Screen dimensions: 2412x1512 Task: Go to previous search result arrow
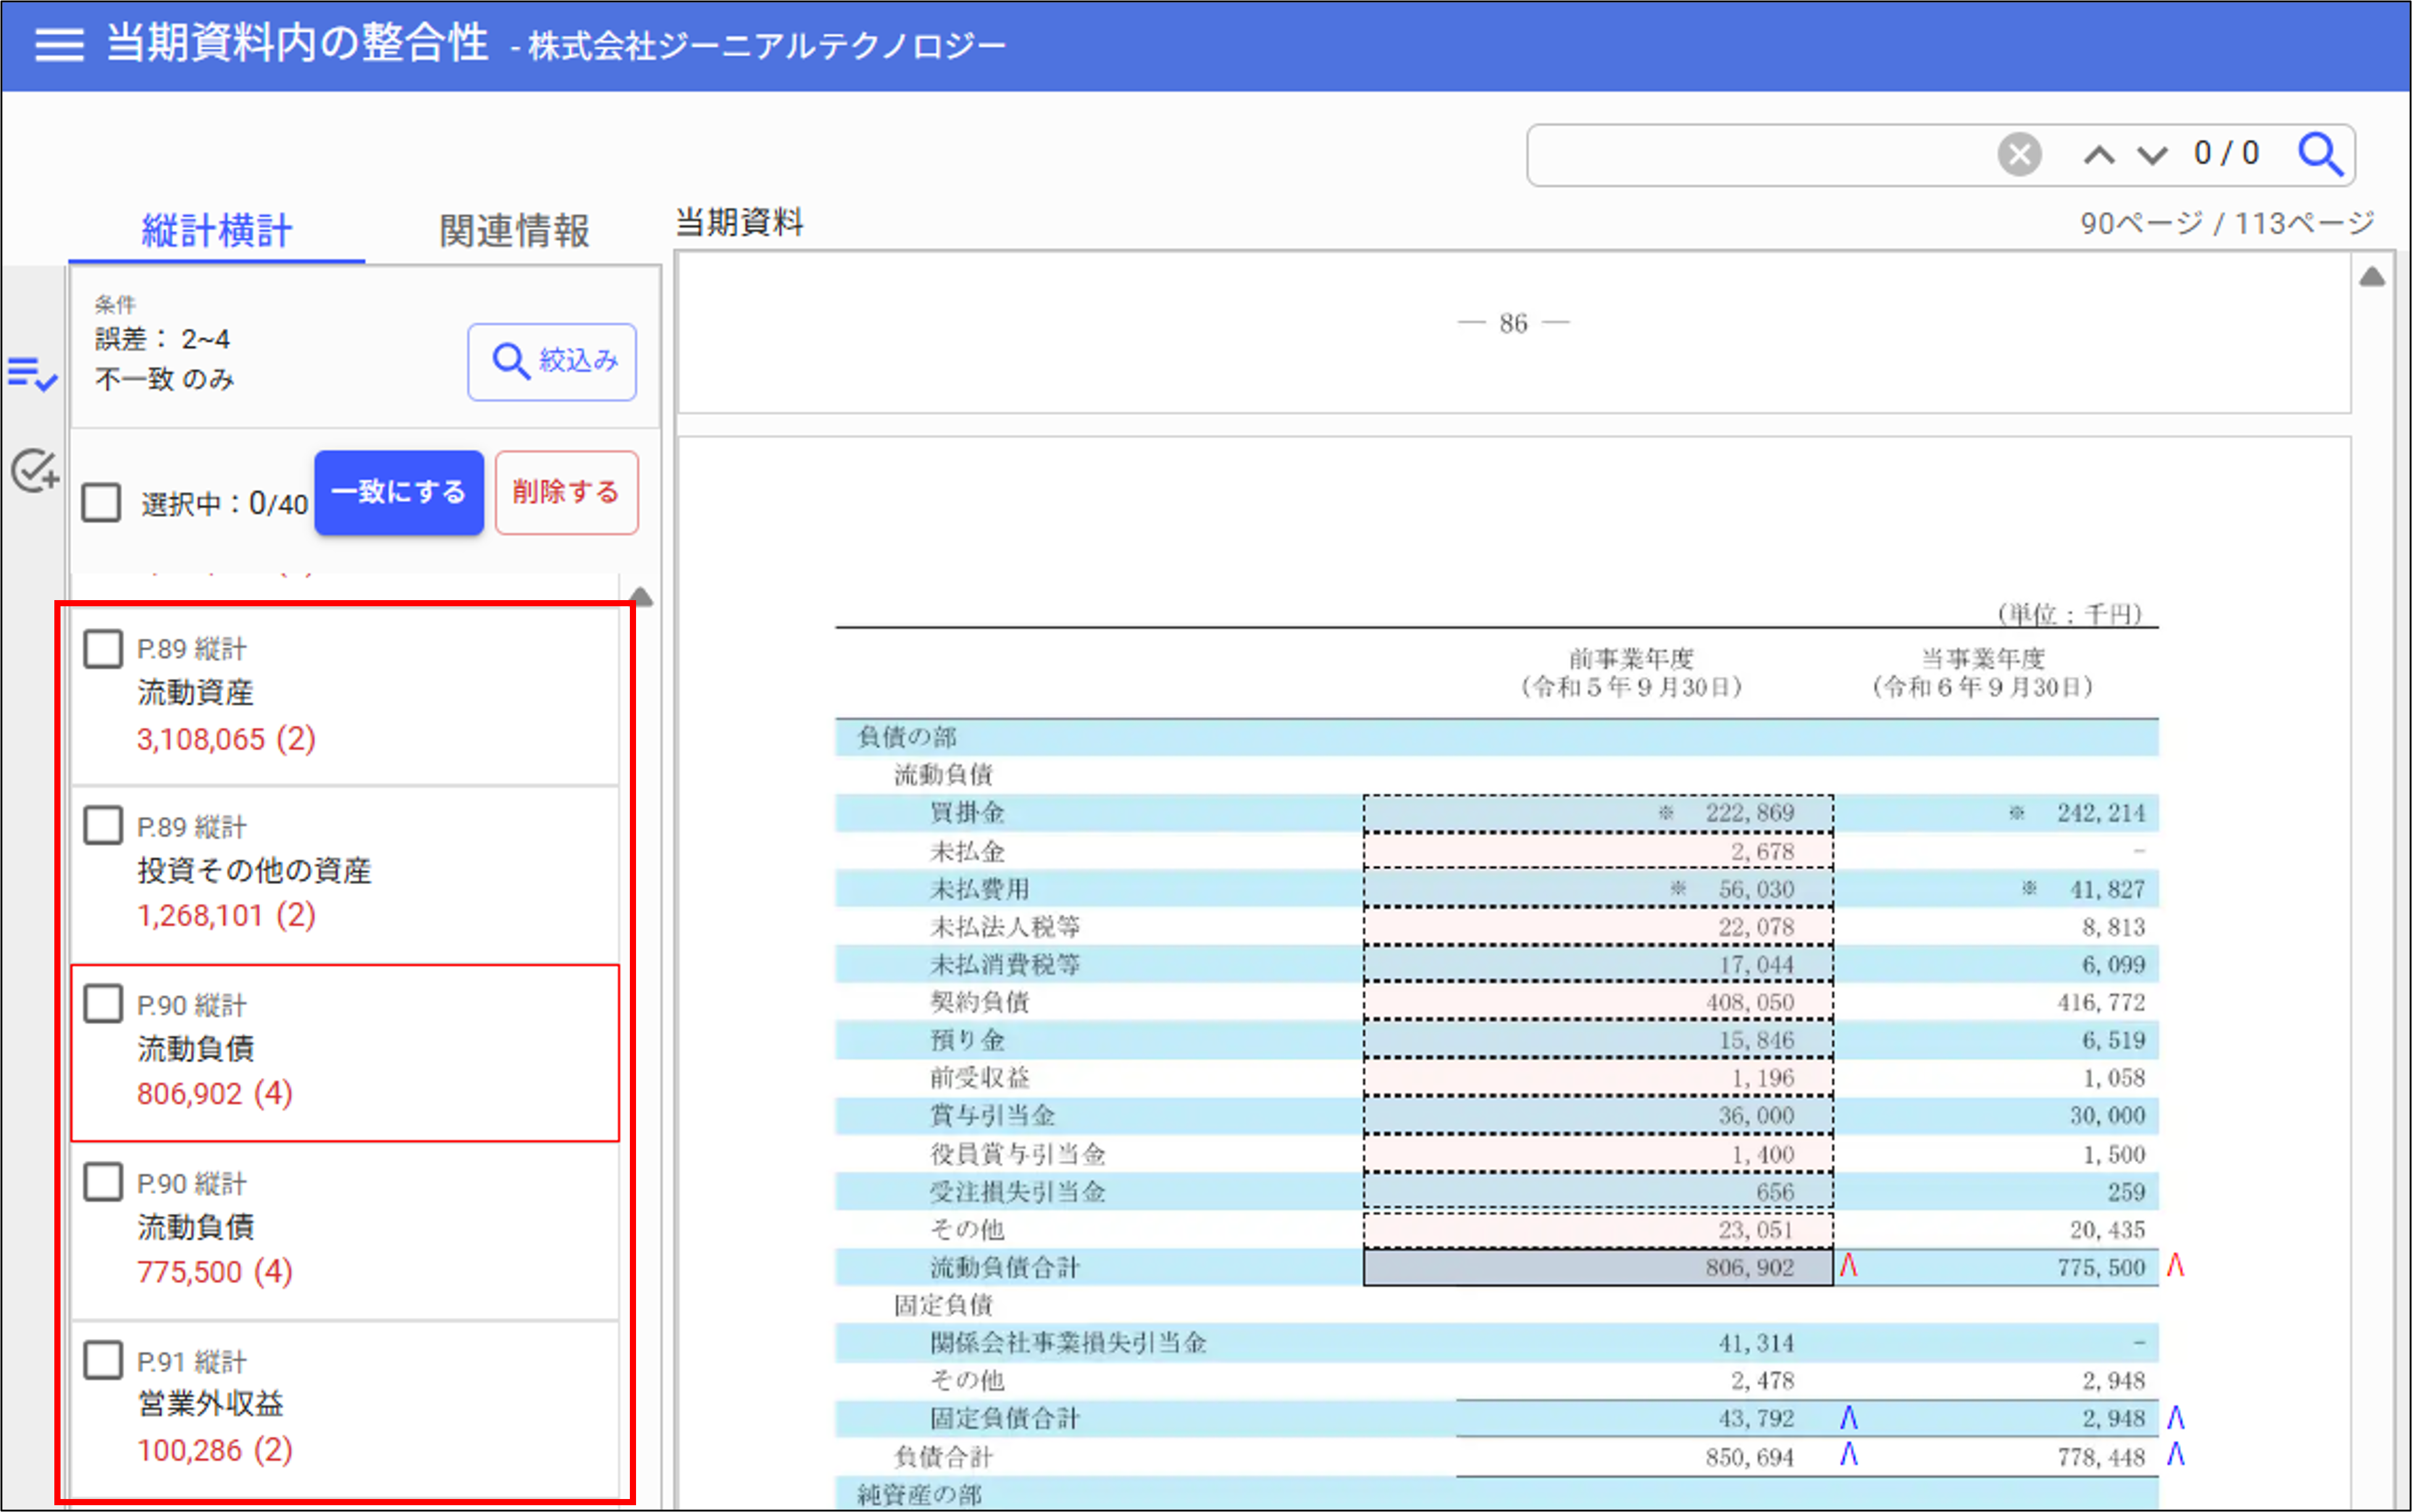point(2099,155)
